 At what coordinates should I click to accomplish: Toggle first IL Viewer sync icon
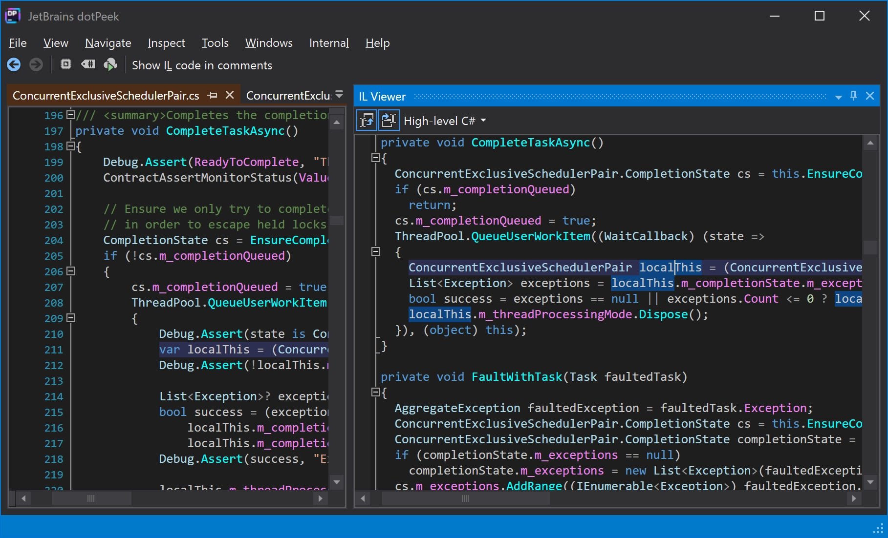pos(367,121)
